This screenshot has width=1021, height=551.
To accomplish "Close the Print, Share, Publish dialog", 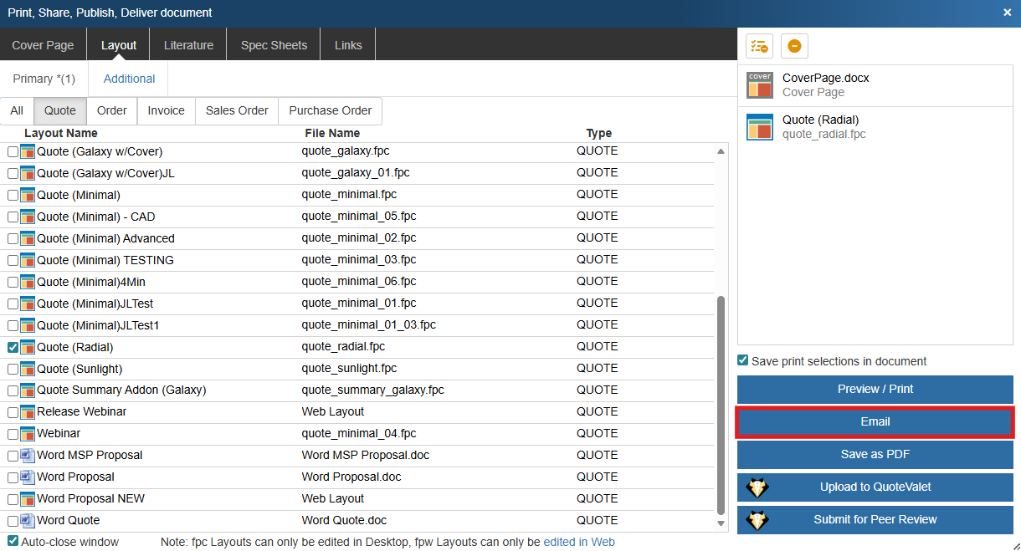I will [x=1007, y=13].
